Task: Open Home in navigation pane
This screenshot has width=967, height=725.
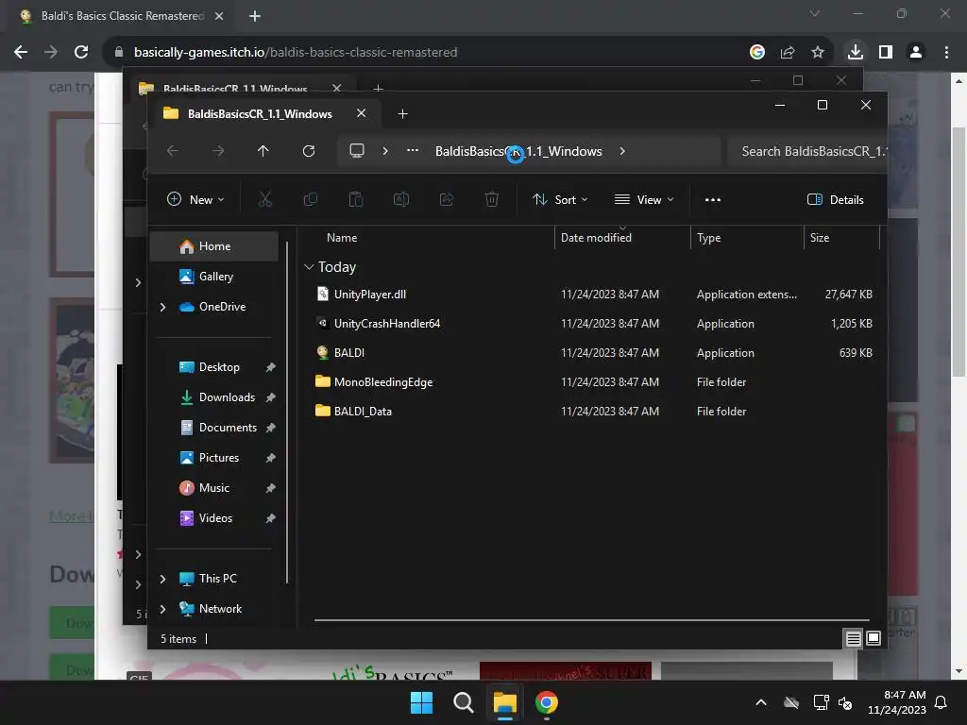Action: (x=214, y=246)
